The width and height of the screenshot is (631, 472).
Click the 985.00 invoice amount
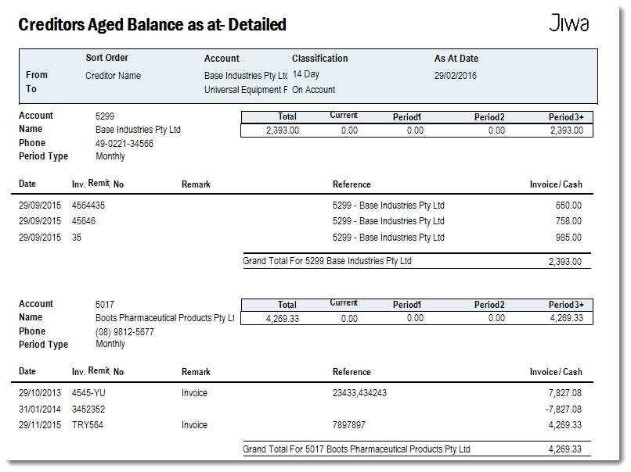[x=568, y=238]
